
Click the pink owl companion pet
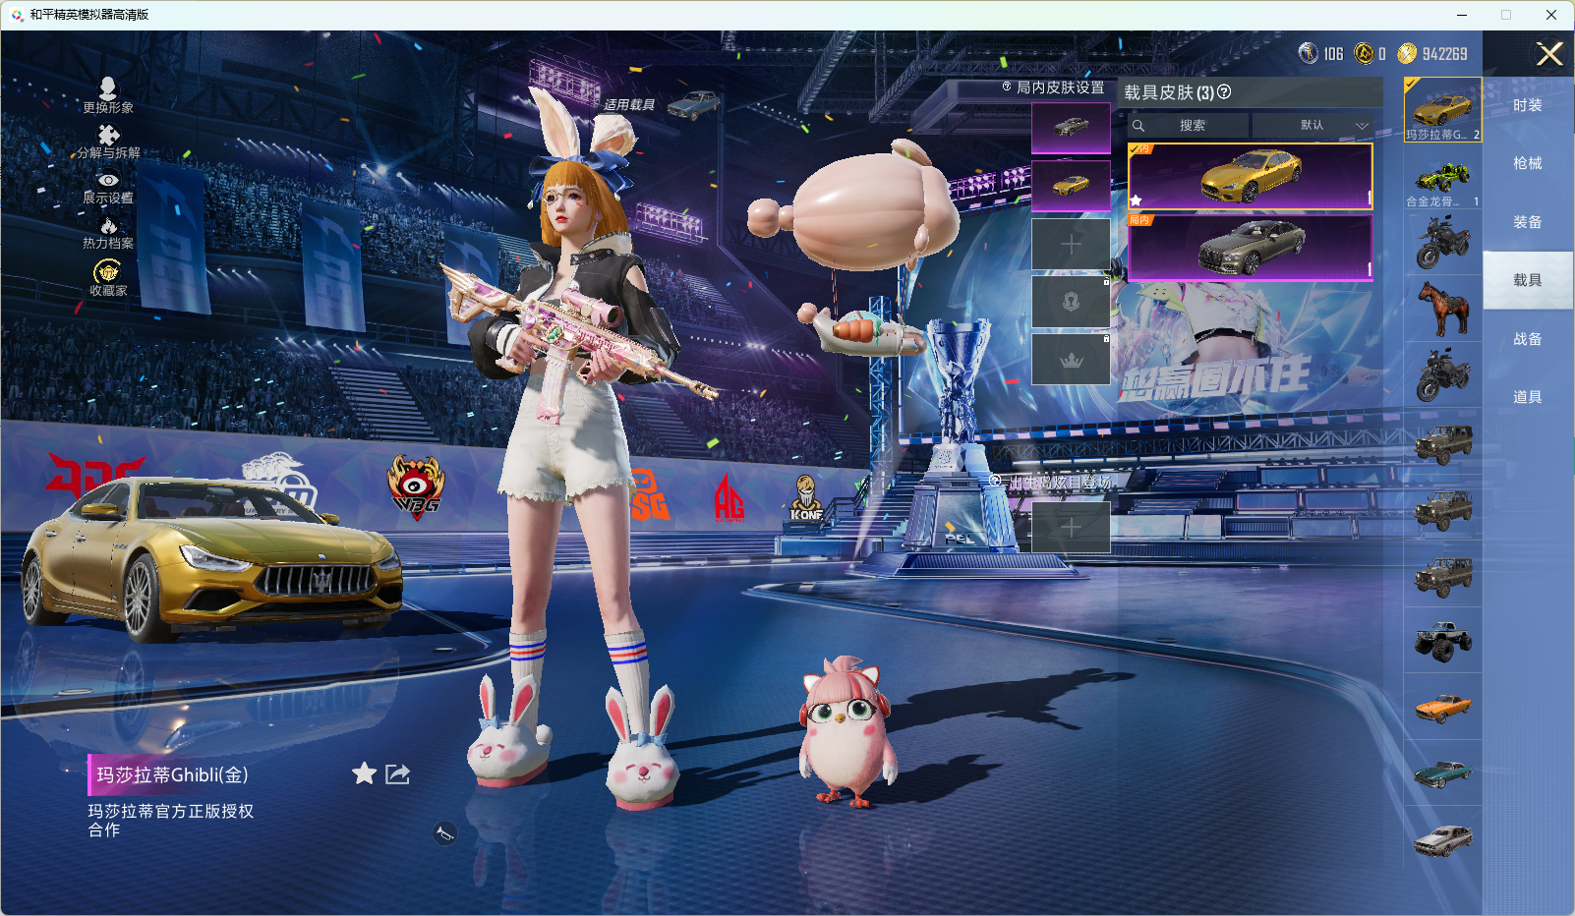pos(846,733)
